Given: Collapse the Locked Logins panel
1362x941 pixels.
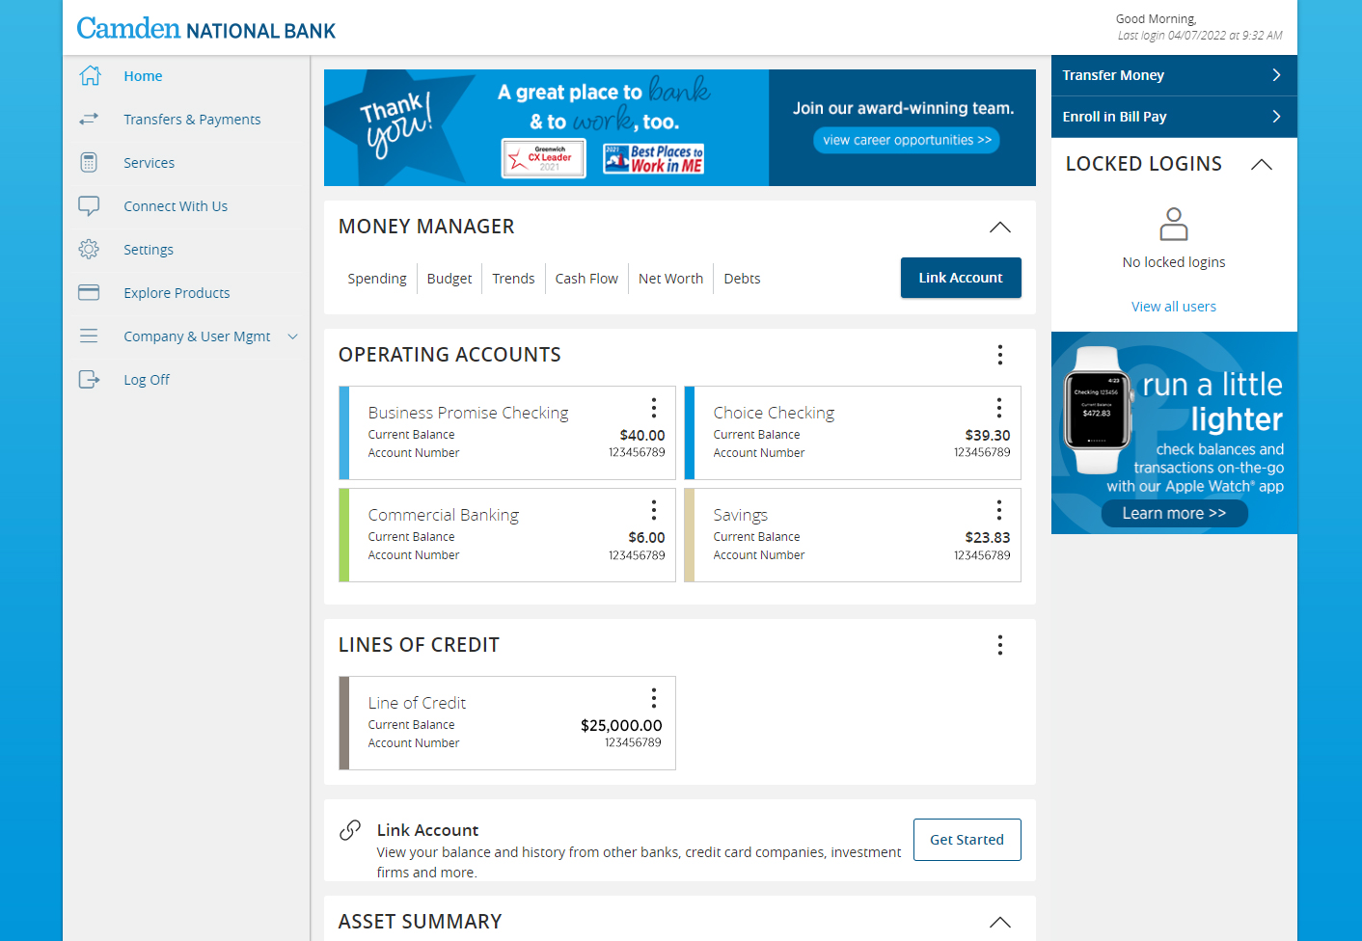Looking at the screenshot, I should pyautogui.click(x=1262, y=165).
